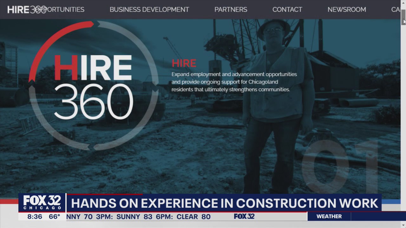
Task: Open the Contact page link
Action: coord(287,9)
